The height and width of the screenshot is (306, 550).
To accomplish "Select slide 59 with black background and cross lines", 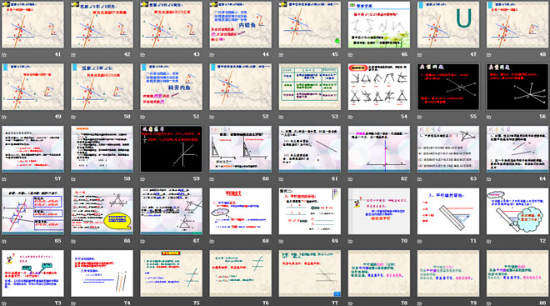I will [171, 148].
